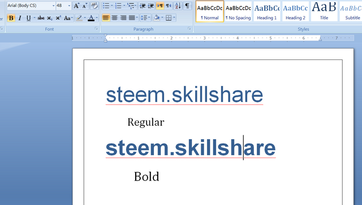
Task: Click the Numbering list icon
Action: (118, 6)
